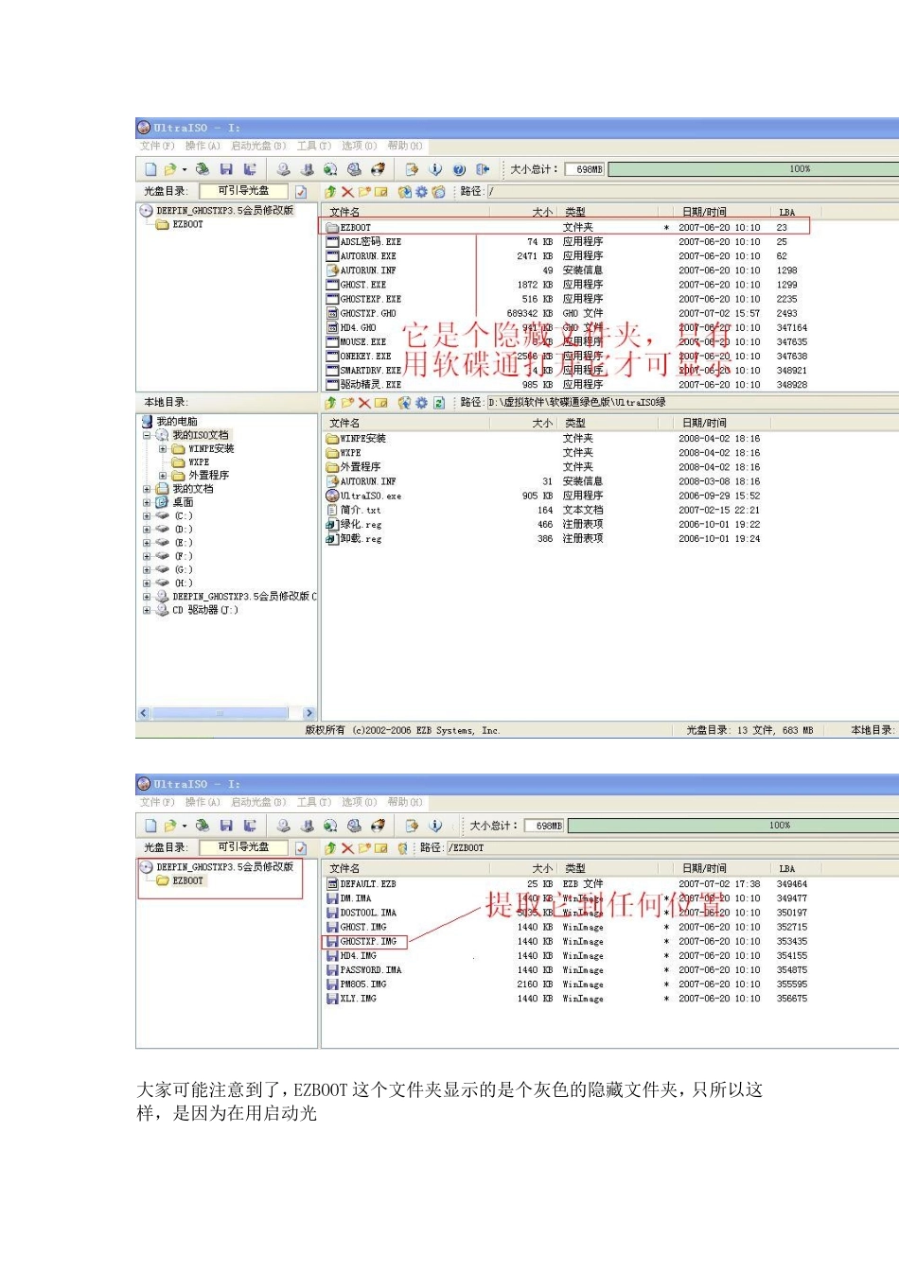Click 可引导光盘 field in upper window
This screenshot has width=899, height=1271.
(243, 191)
